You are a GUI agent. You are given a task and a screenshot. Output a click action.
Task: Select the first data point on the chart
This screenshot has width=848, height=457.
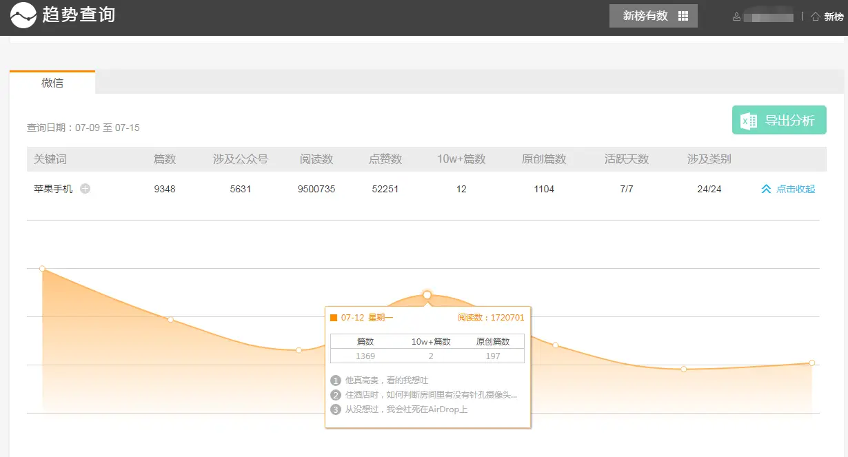42,268
